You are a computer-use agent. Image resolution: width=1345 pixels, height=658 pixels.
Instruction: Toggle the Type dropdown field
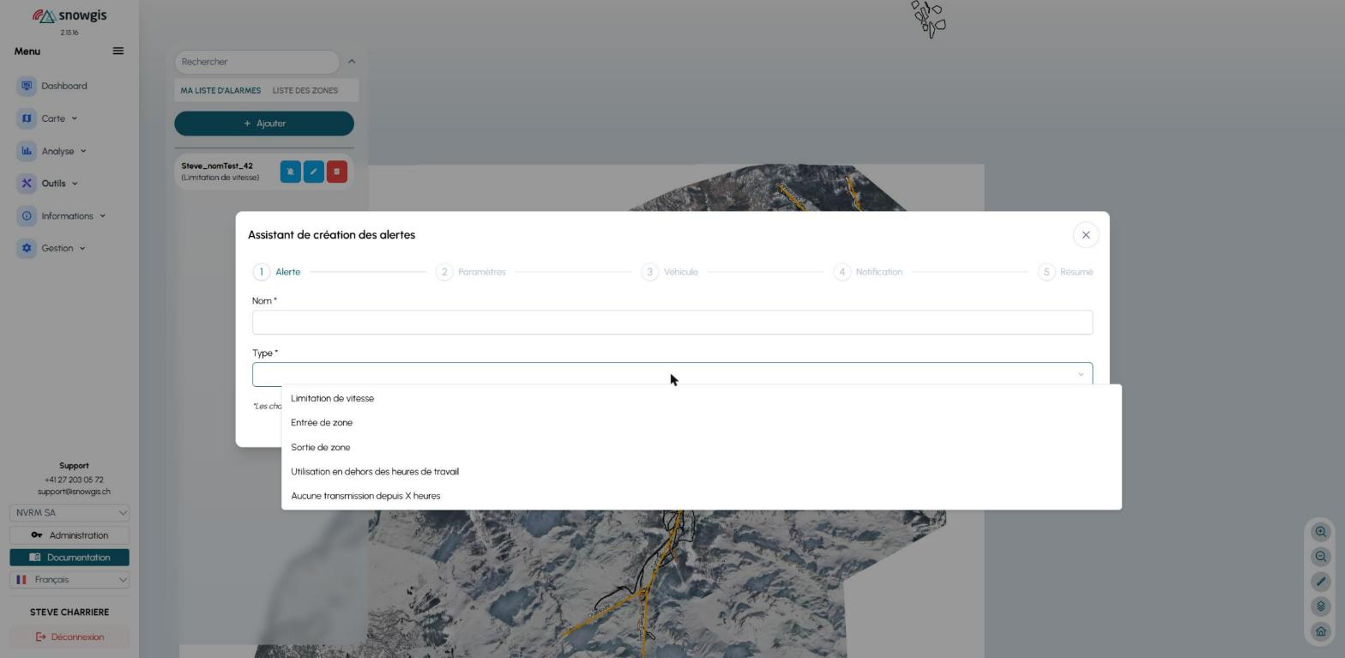pos(672,374)
